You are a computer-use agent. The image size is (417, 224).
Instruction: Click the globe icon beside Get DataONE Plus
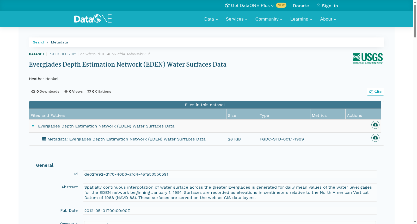pyautogui.click(x=227, y=5)
